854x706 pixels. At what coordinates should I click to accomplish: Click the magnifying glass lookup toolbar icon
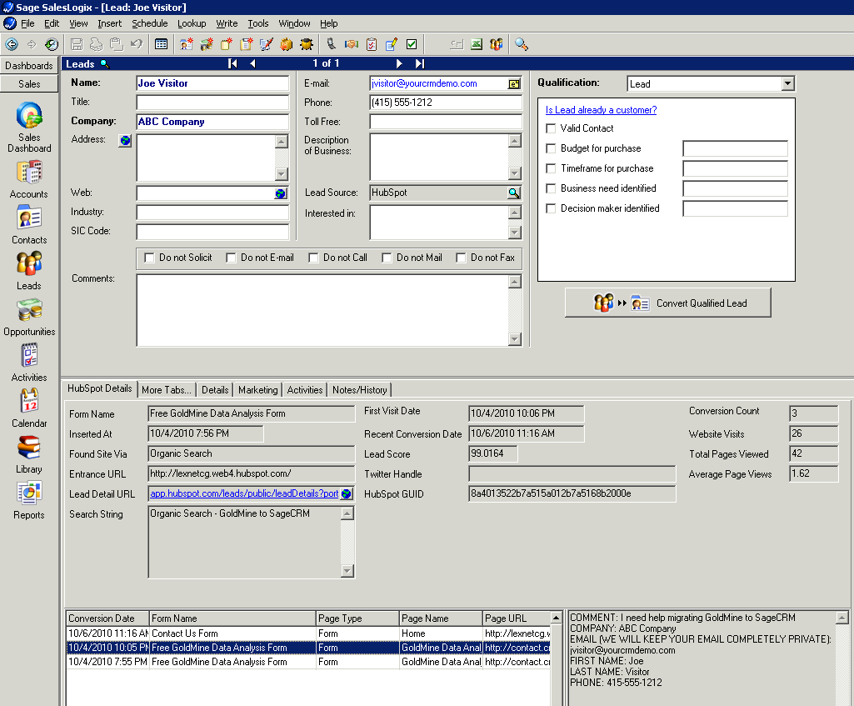[x=522, y=44]
